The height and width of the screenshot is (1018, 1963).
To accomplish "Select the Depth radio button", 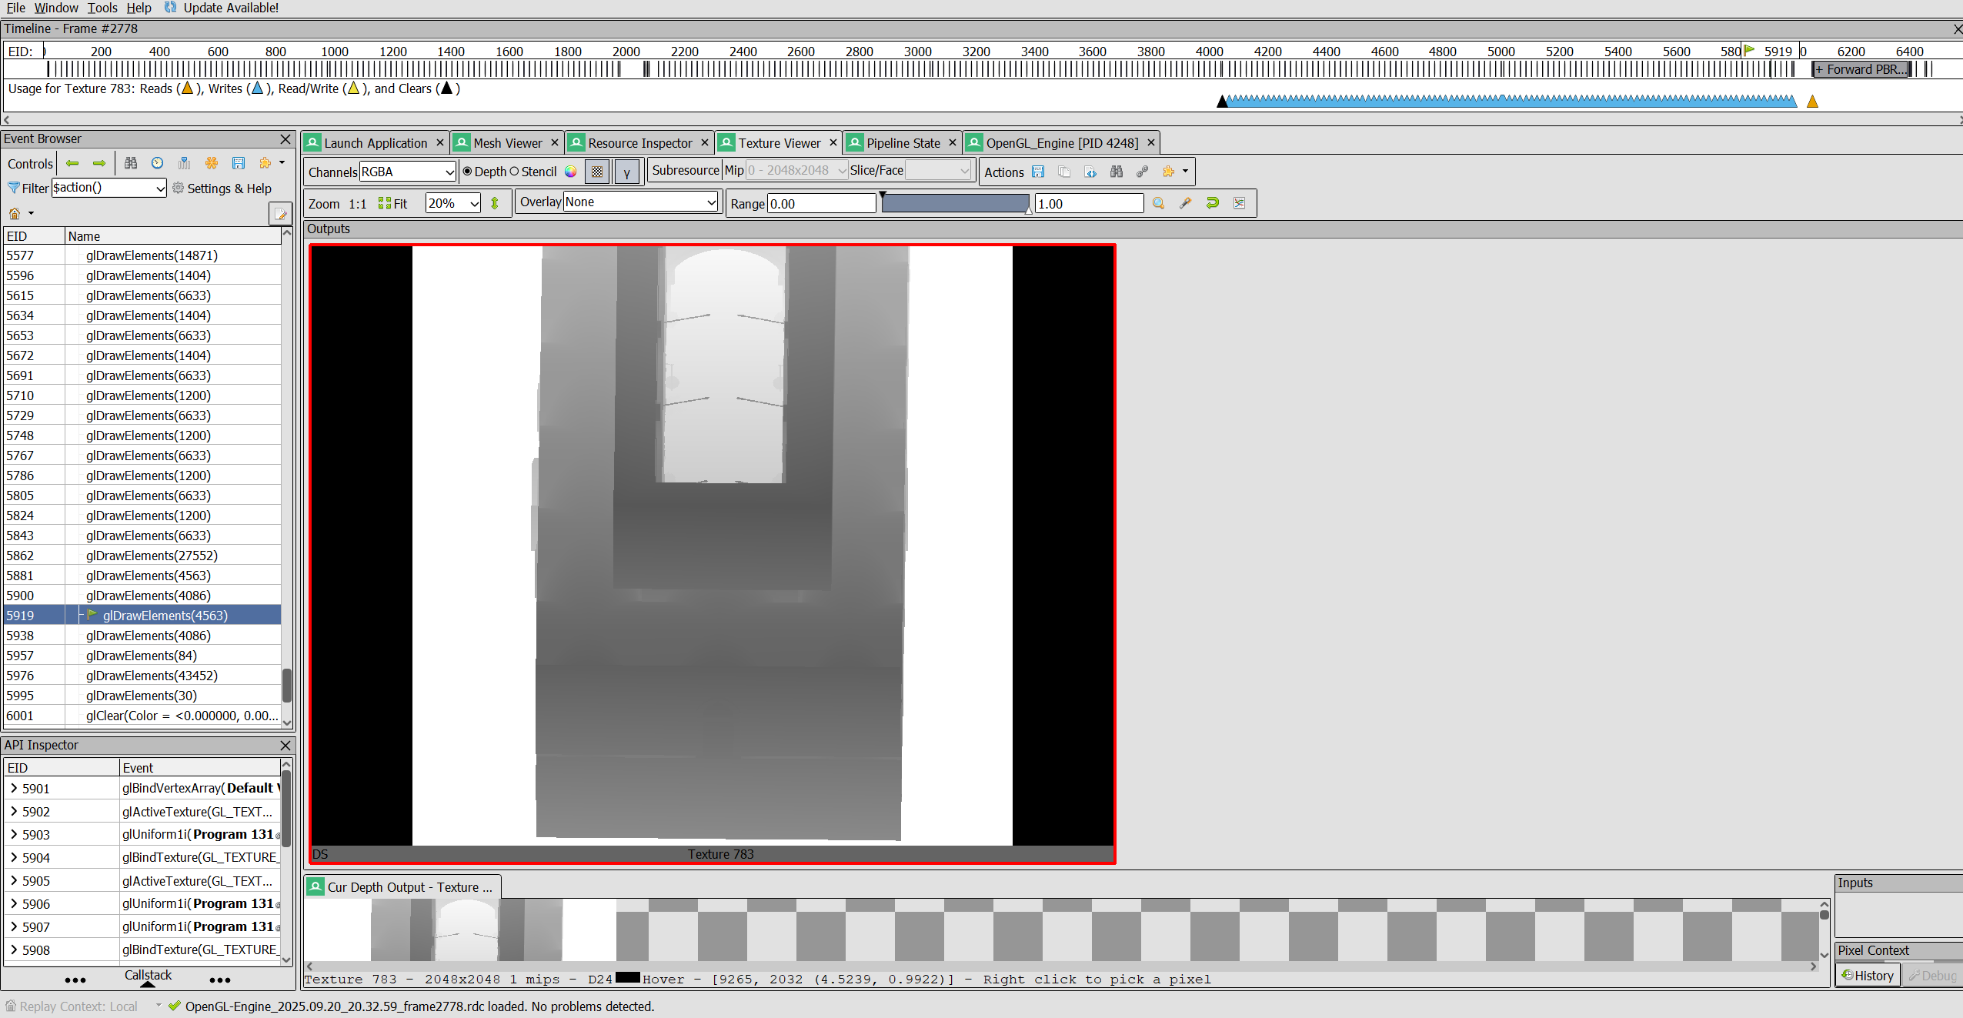I will tap(467, 172).
